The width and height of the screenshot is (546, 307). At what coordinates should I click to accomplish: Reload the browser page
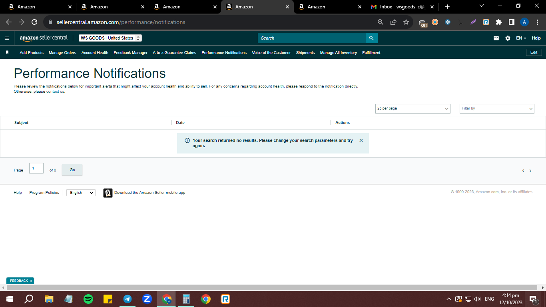pyautogui.click(x=34, y=22)
